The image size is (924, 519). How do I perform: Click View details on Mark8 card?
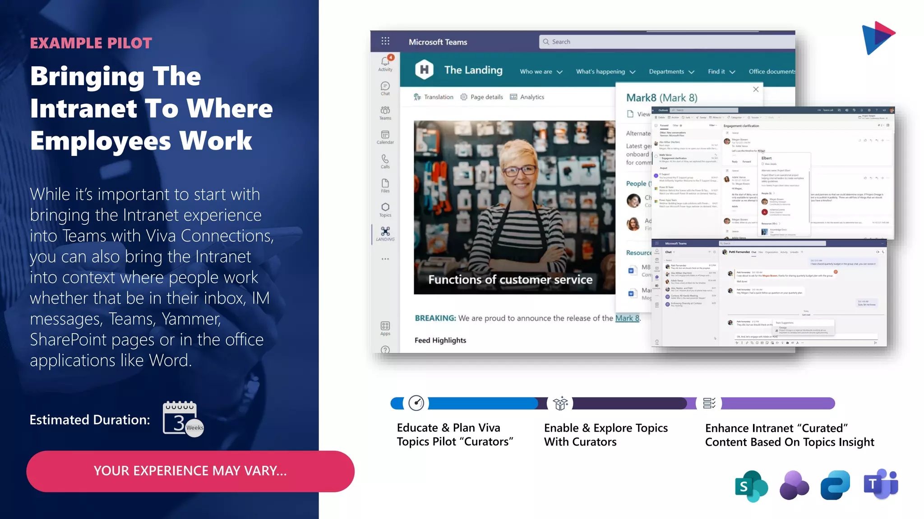click(x=638, y=114)
